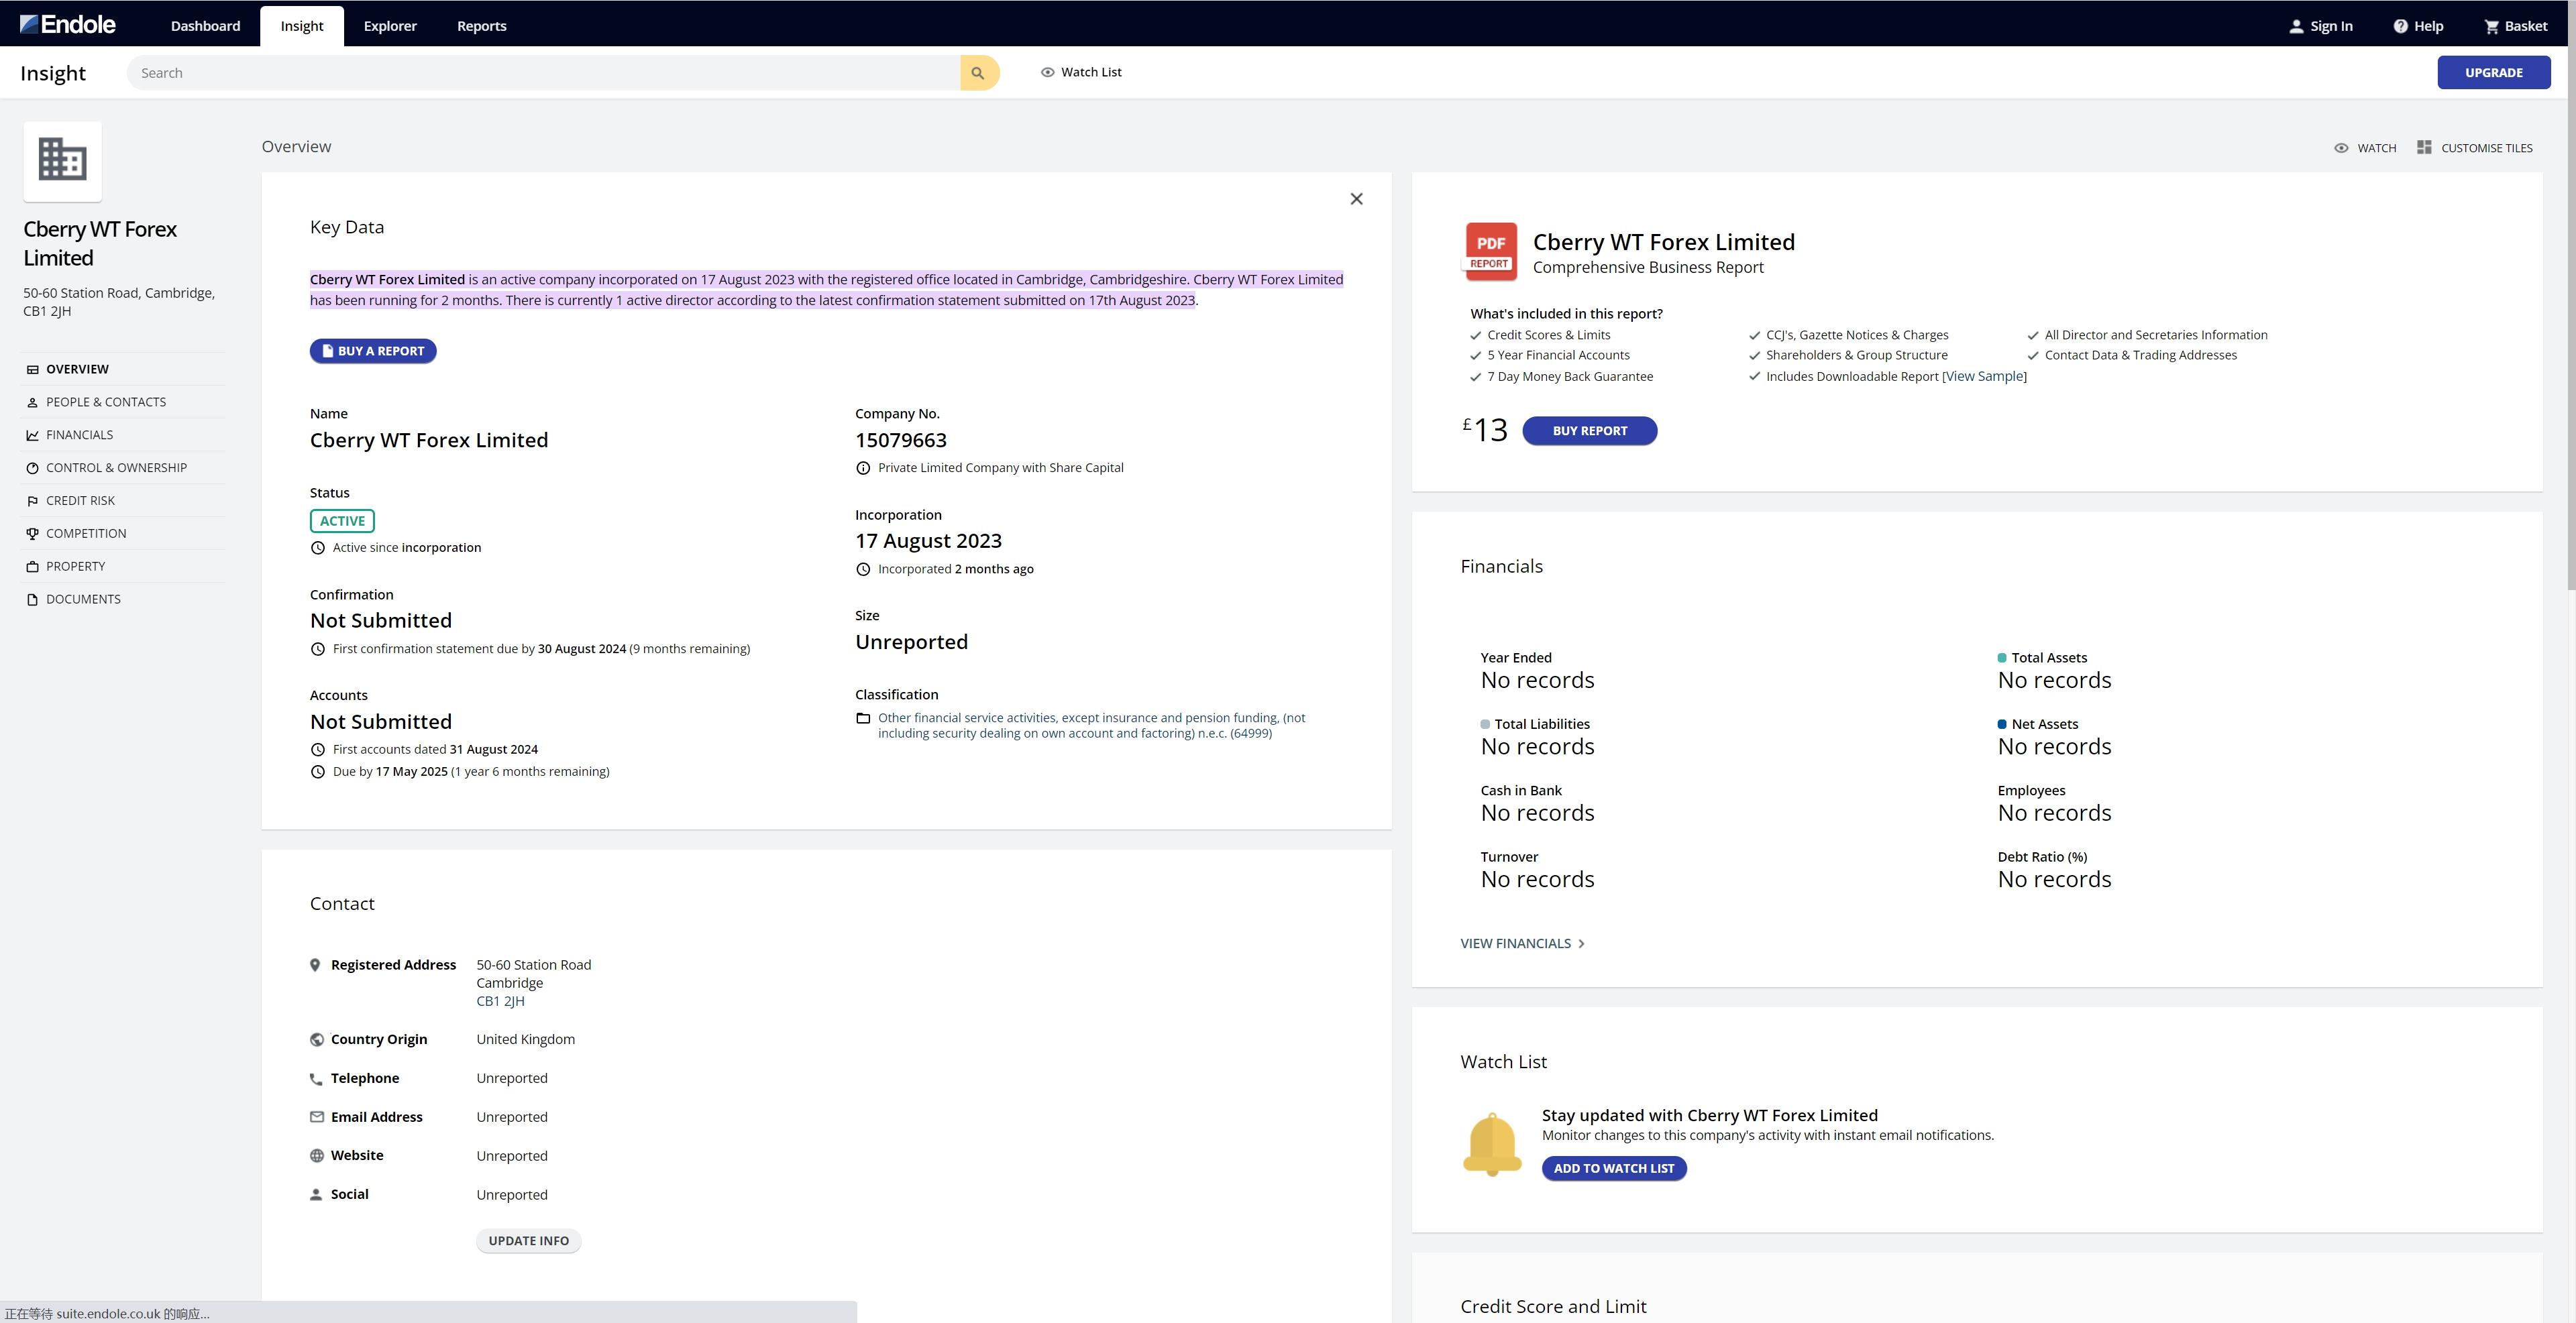Click clock icon next to Active since incorporation
The width and height of the screenshot is (2576, 1323).
point(318,548)
